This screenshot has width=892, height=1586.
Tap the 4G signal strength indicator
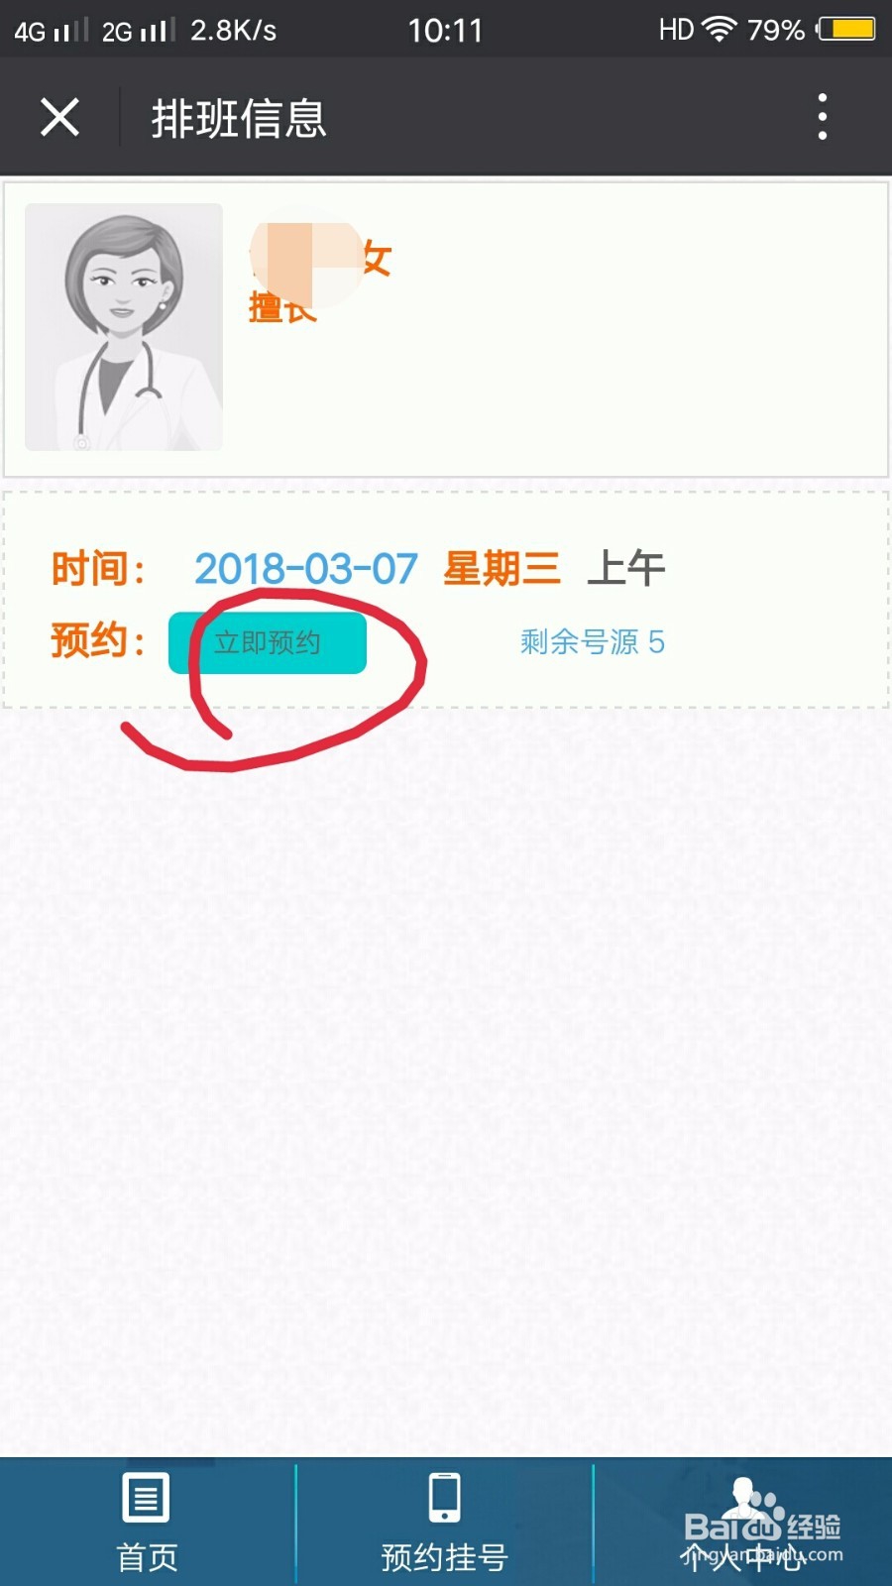pyautogui.click(x=52, y=30)
